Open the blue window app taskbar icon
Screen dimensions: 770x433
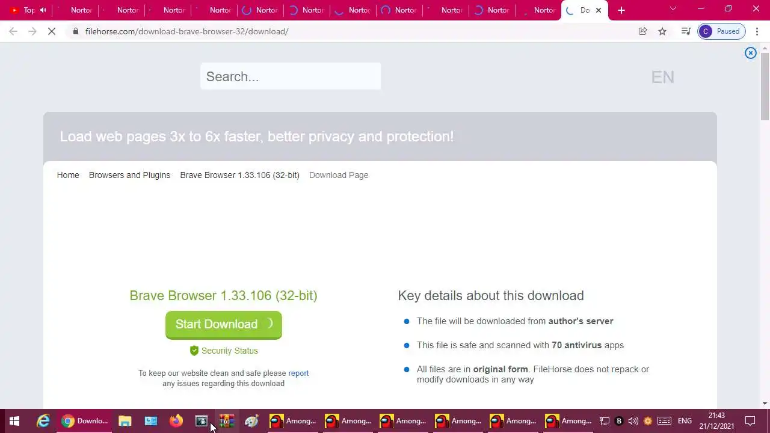point(150,421)
